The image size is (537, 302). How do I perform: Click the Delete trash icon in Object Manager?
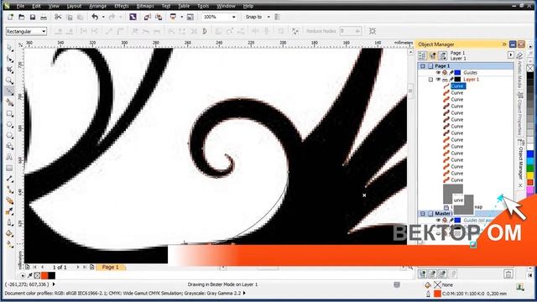tap(508, 274)
